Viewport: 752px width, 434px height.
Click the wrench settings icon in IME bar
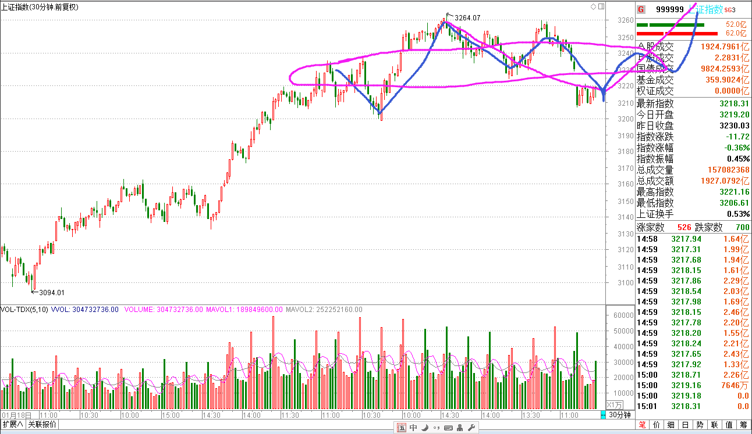click(471, 429)
